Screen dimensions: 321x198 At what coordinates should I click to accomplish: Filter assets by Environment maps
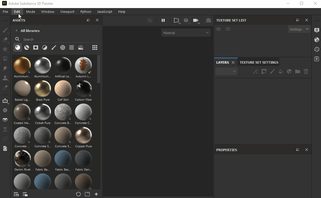(x=81, y=47)
